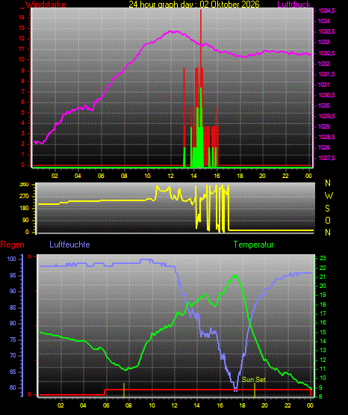Click the green 23 temperature tick label
This screenshot has height=415, width=348.
click(323, 258)
